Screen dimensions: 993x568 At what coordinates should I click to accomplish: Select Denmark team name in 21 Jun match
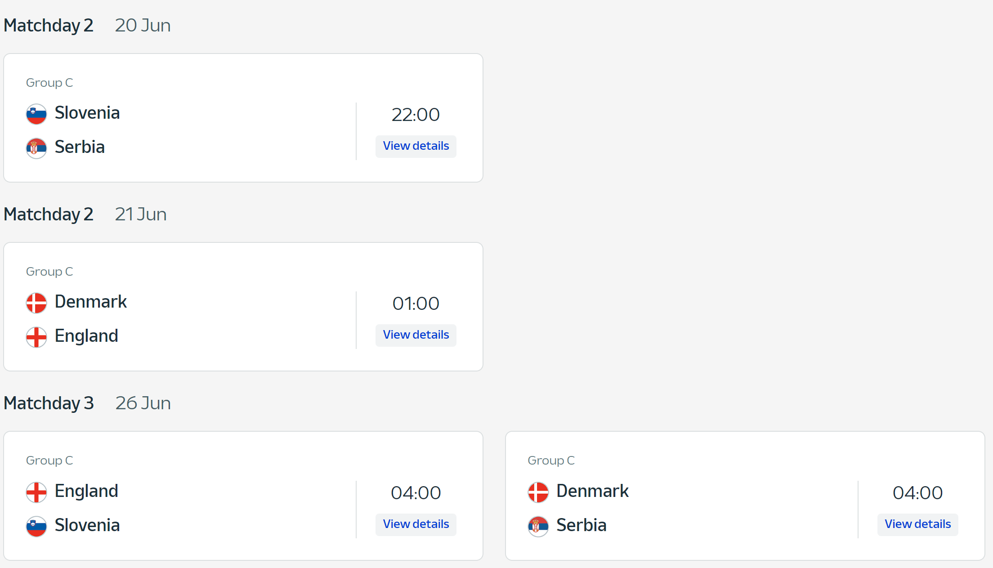point(91,302)
